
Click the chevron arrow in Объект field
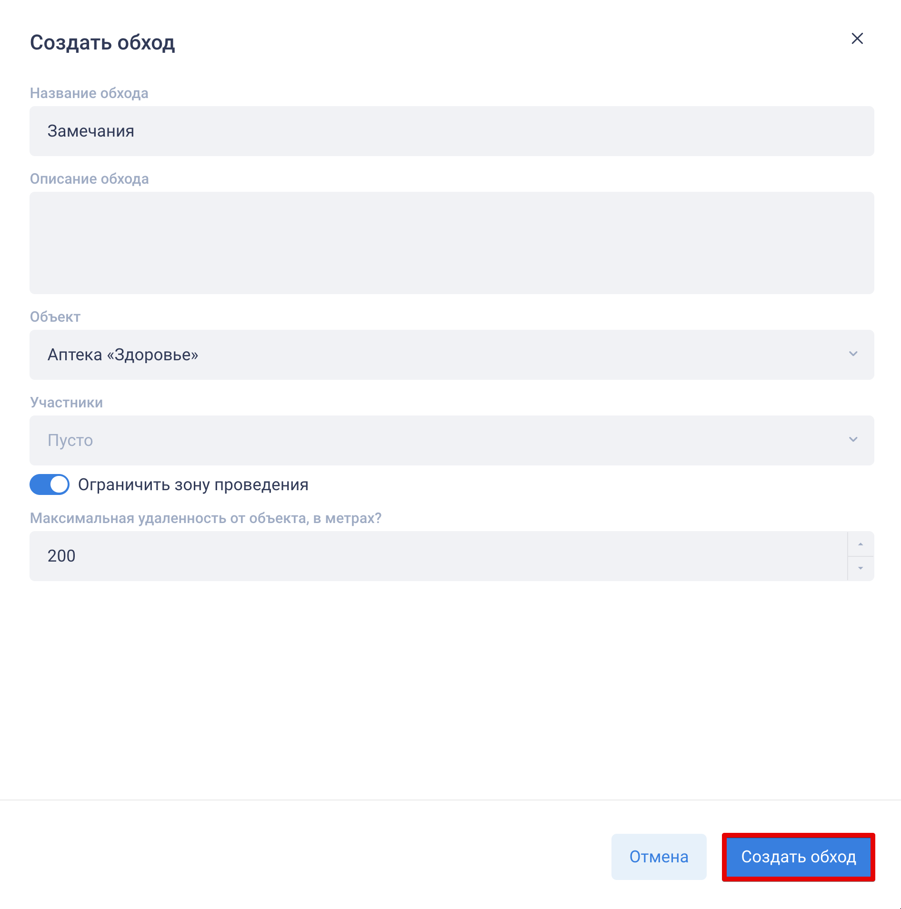click(x=853, y=354)
